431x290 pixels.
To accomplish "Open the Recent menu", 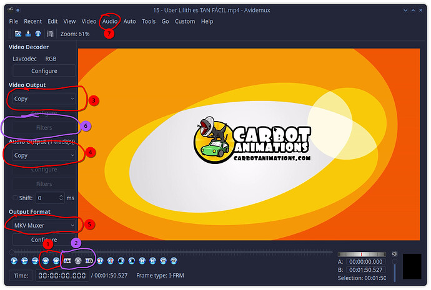I will pos(32,21).
